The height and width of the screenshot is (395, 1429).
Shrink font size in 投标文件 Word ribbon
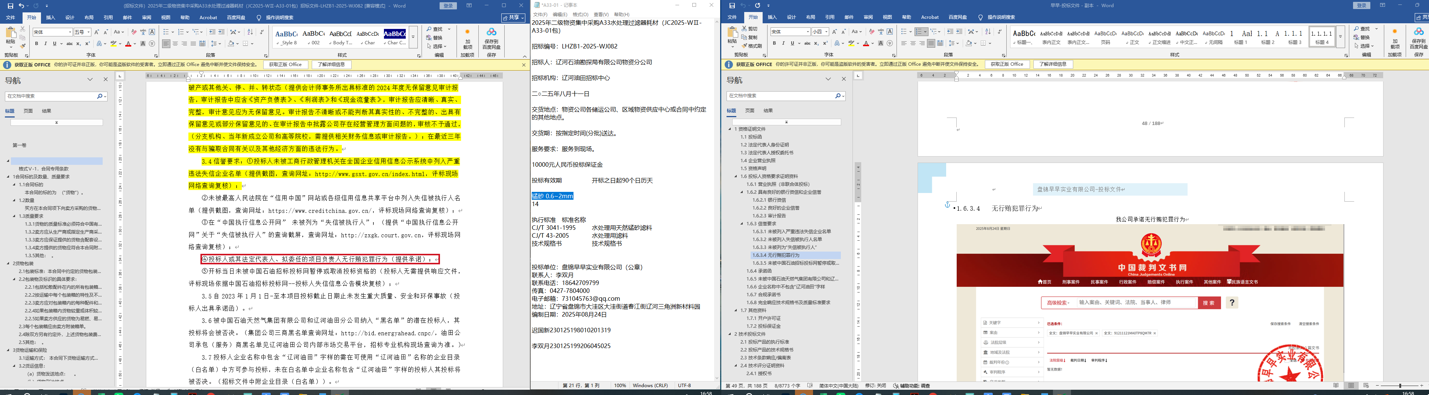tap(844, 32)
